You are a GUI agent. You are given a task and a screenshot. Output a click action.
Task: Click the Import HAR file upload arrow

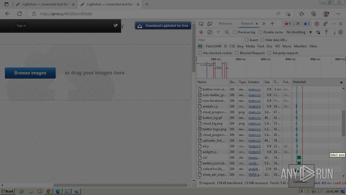click(326, 32)
